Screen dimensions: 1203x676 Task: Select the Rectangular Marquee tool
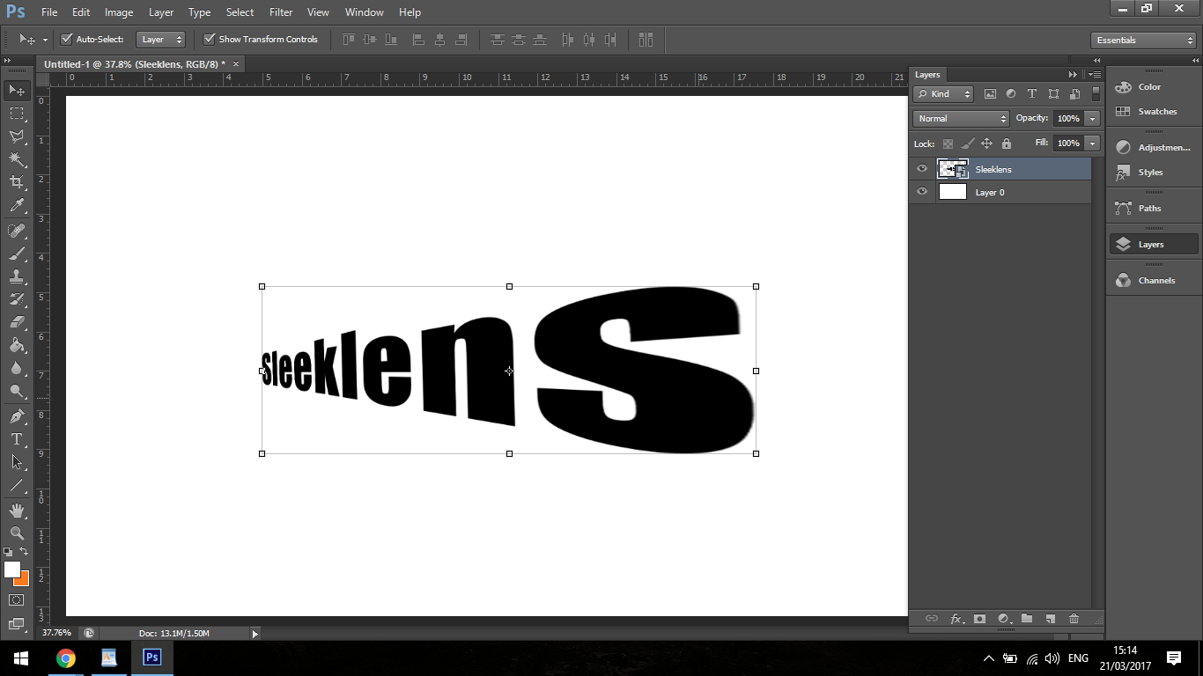[x=17, y=114]
